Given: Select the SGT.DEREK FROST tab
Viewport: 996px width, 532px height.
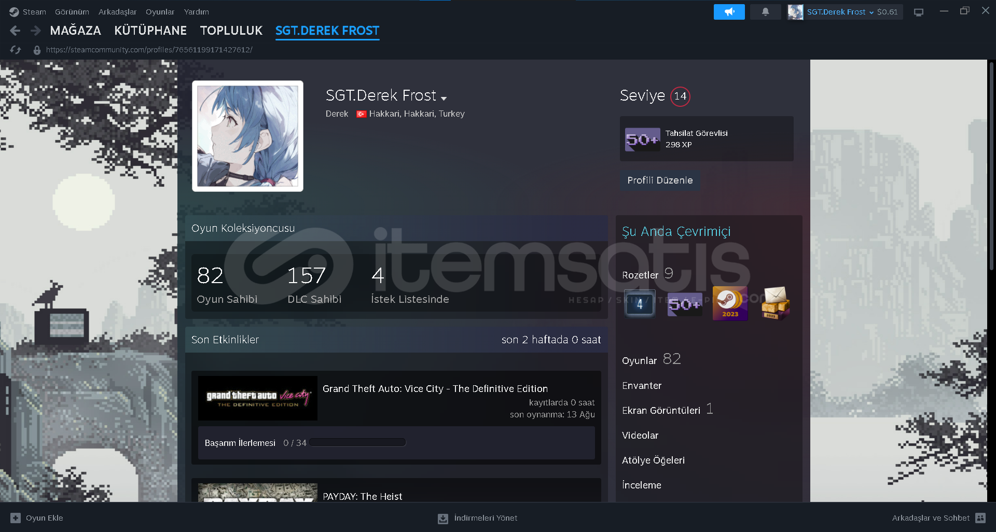Looking at the screenshot, I should click(x=327, y=31).
